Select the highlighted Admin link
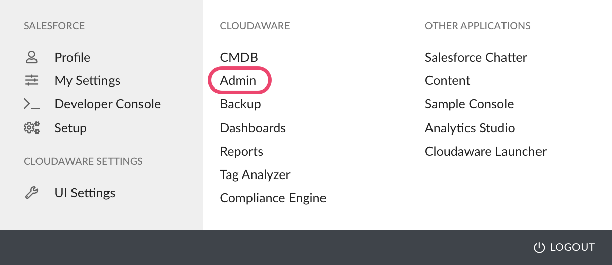 [x=238, y=80]
